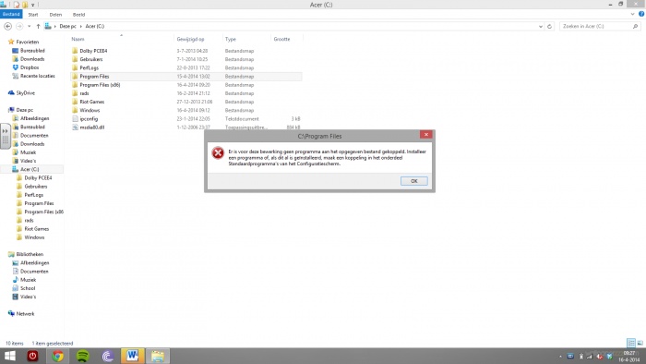
Task: Sort by the Gewijzigd op column
Action: coord(190,39)
